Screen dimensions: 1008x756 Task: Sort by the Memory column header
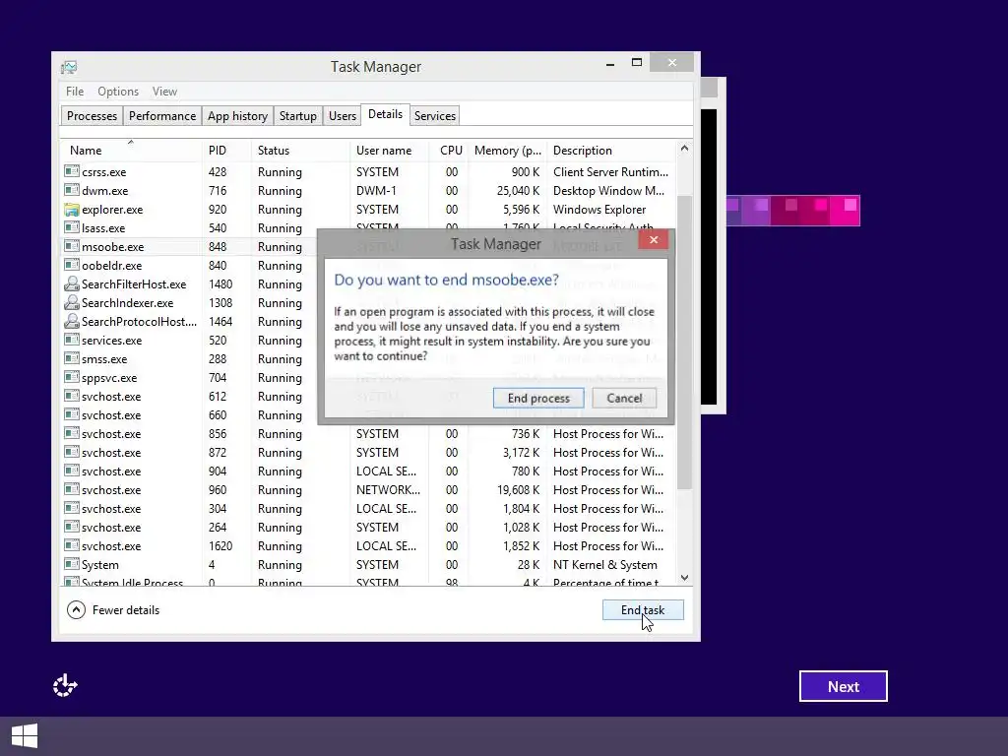[x=507, y=151]
